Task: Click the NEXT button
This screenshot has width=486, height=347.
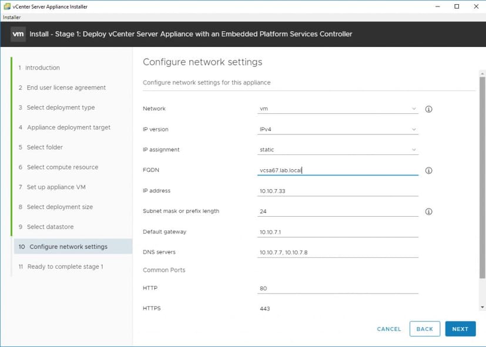Action: pos(460,329)
